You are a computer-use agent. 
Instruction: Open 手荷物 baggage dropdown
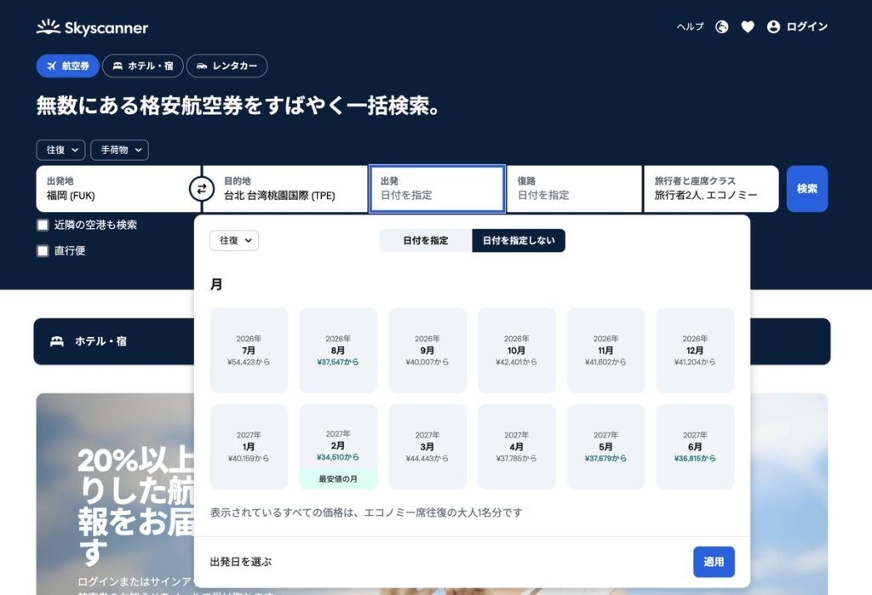pyautogui.click(x=119, y=150)
